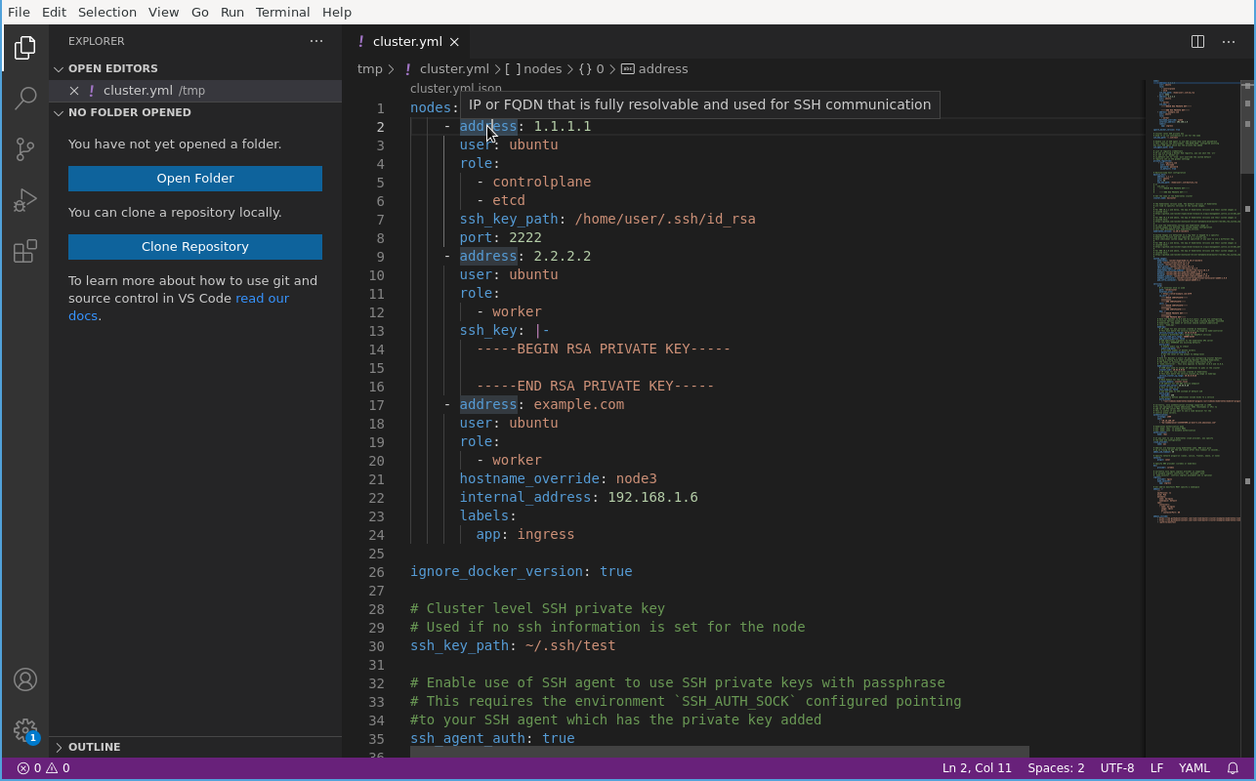The image size is (1256, 781).
Task: Change indentation via Spaces: 2
Action: pyautogui.click(x=1056, y=768)
